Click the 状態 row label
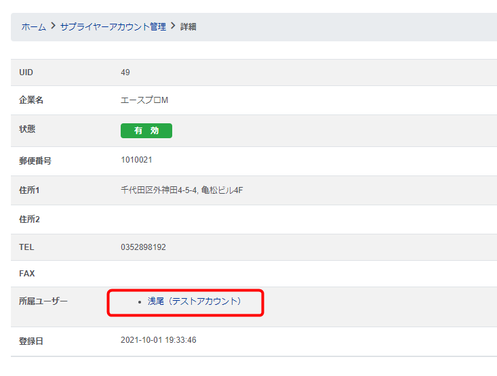Screen dimensions: 497x376 pyautogui.click(x=27, y=129)
